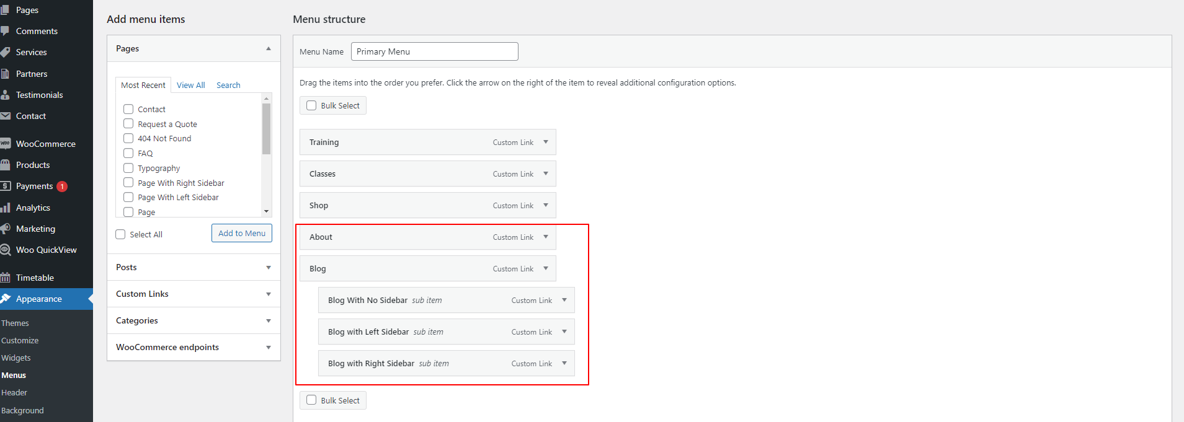Image resolution: width=1184 pixels, height=422 pixels.
Task: Click the Products box icon
Action: coord(6,165)
